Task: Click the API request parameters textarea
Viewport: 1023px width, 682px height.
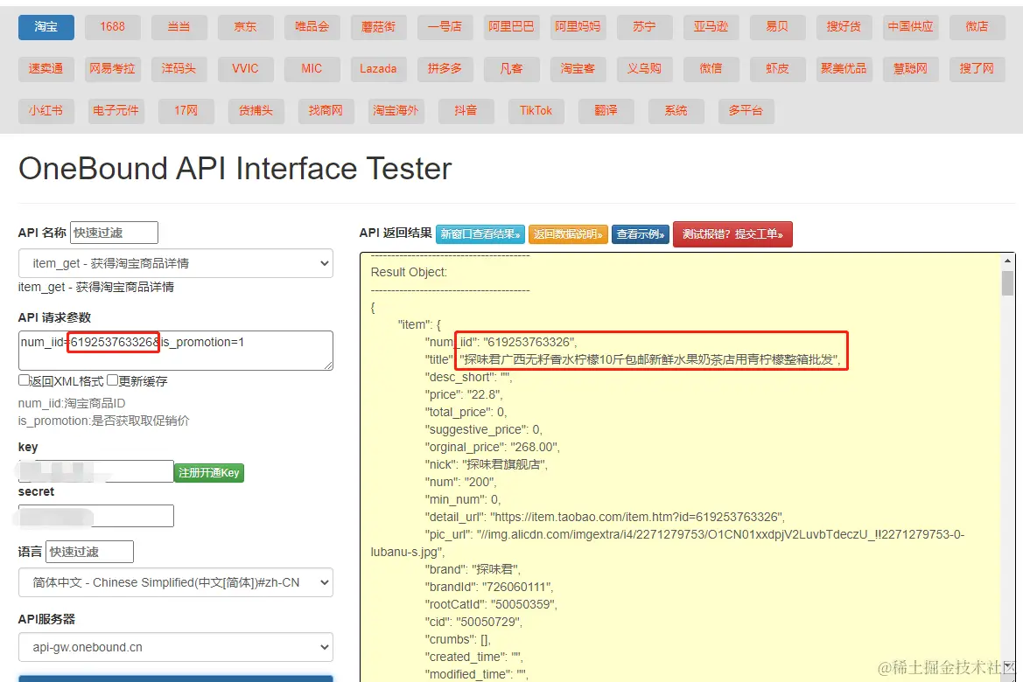Action: tap(176, 351)
